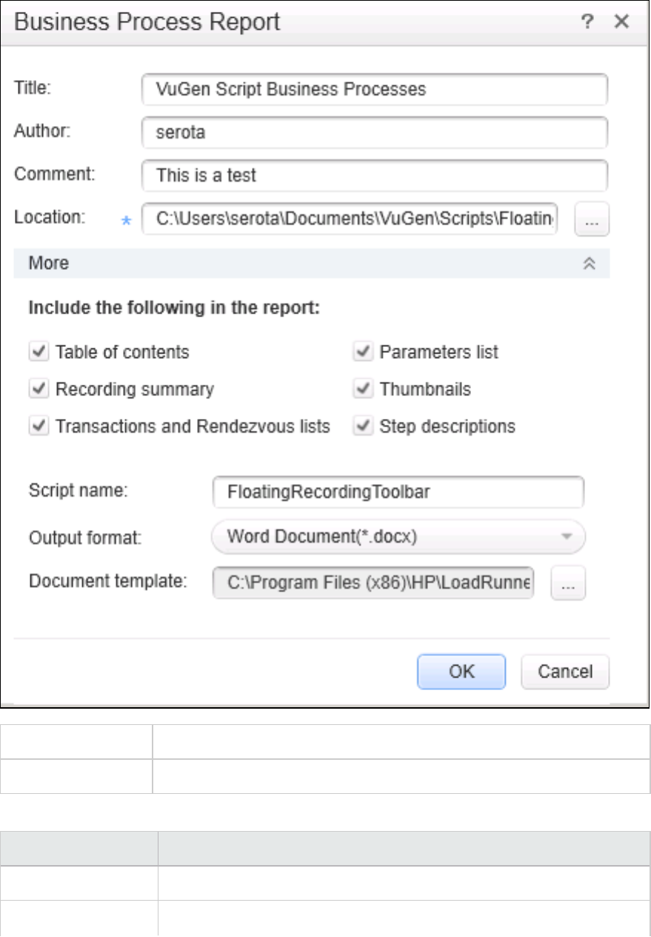Viewport: 651px width, 937px height.
Task: Browse for the report Location folder
Action: (592, 221)
